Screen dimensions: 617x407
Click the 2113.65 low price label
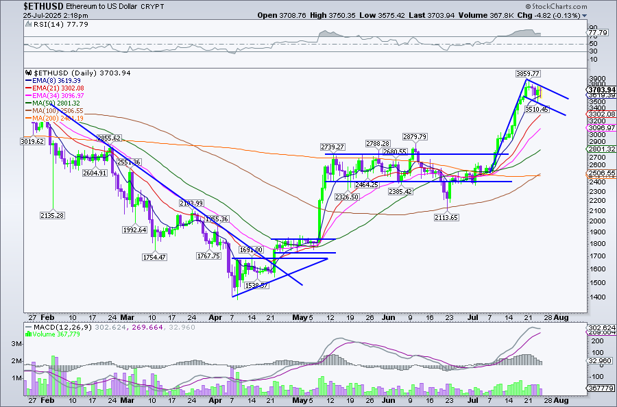[x=446, y=217]
